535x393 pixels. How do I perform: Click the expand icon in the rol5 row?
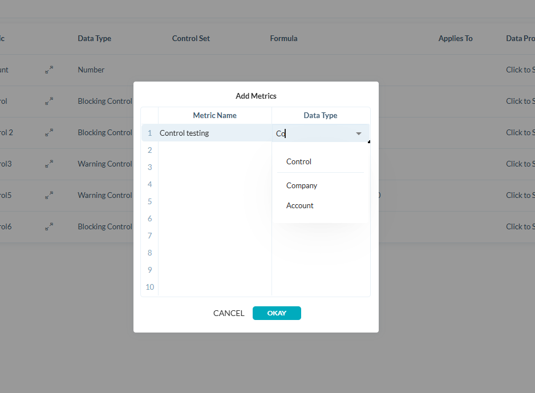49,195
